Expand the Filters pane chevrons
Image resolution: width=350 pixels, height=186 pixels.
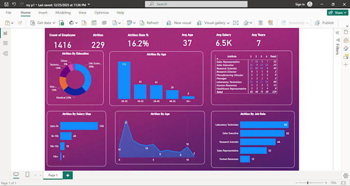pyautogui.click(x=338, y=33)
